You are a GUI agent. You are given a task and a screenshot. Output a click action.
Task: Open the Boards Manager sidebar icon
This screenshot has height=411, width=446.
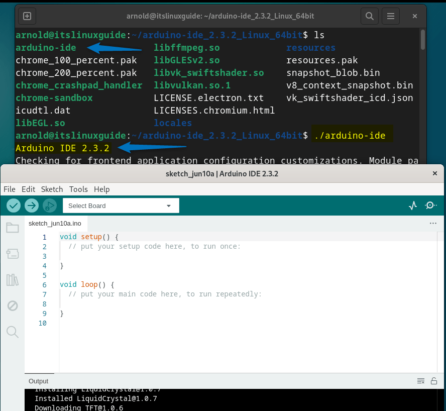(12, 253)
